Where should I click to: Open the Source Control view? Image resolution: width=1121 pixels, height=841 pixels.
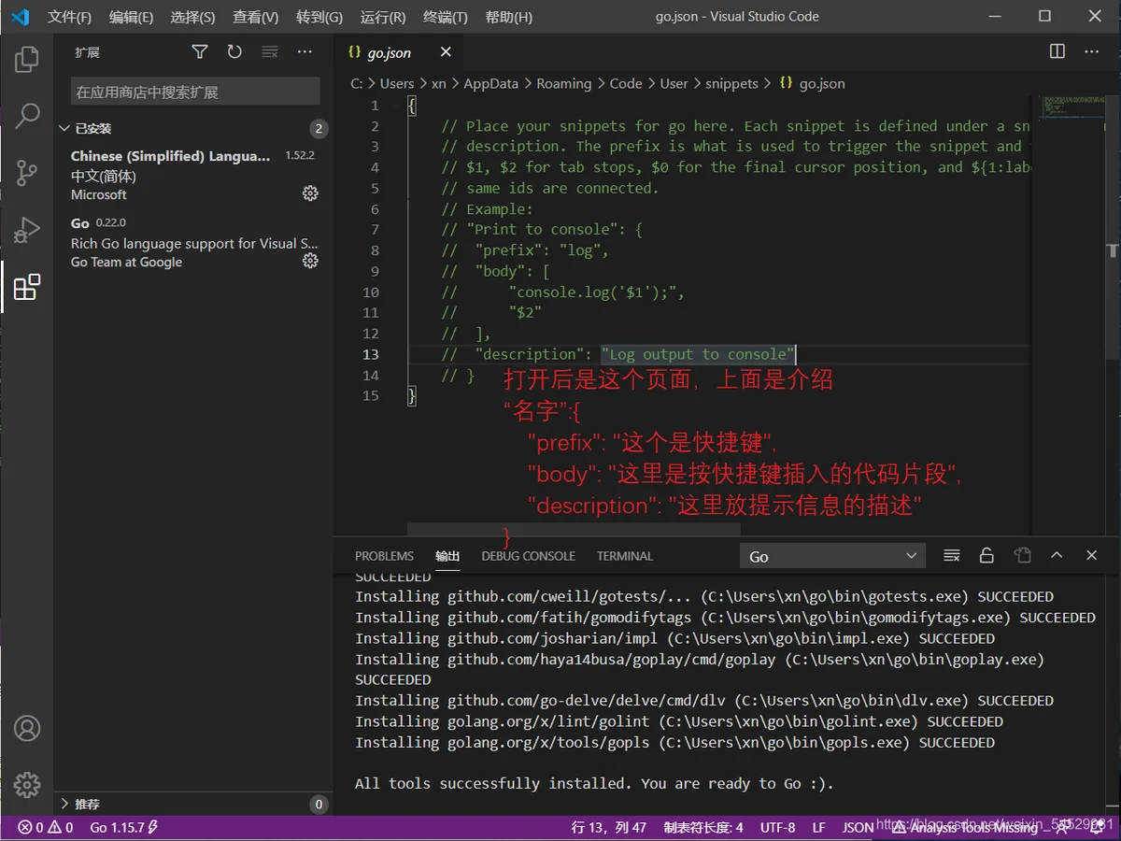(x=27, y=172)
